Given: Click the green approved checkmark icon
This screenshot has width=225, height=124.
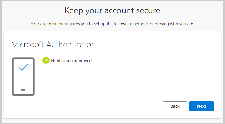Looking at the screenshot, I should 46,60.
